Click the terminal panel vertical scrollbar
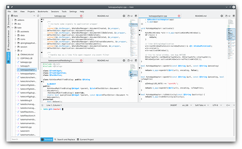Viewport: 242px width, 149px height. 234,122
